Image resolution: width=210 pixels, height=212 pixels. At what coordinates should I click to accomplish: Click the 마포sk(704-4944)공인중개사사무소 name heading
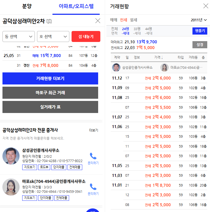[54, 181]
